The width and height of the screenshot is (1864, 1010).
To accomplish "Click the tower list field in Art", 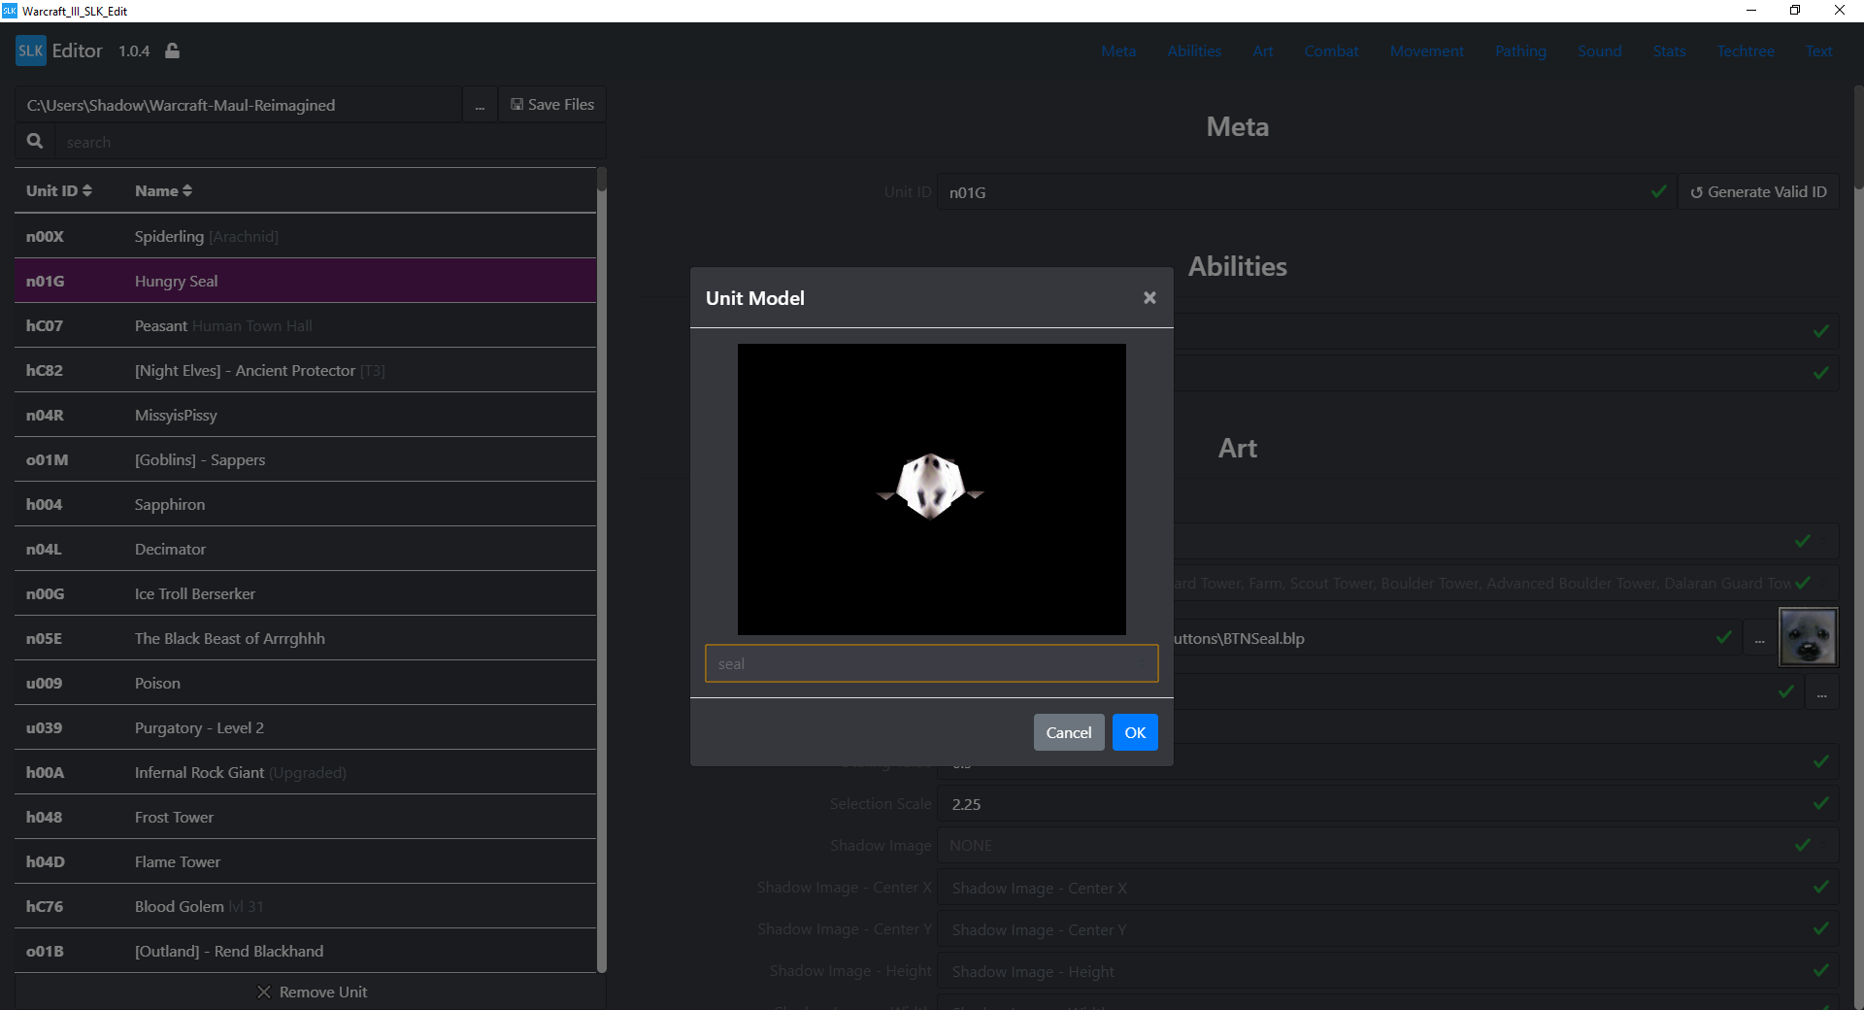I will pos(1505,584).
